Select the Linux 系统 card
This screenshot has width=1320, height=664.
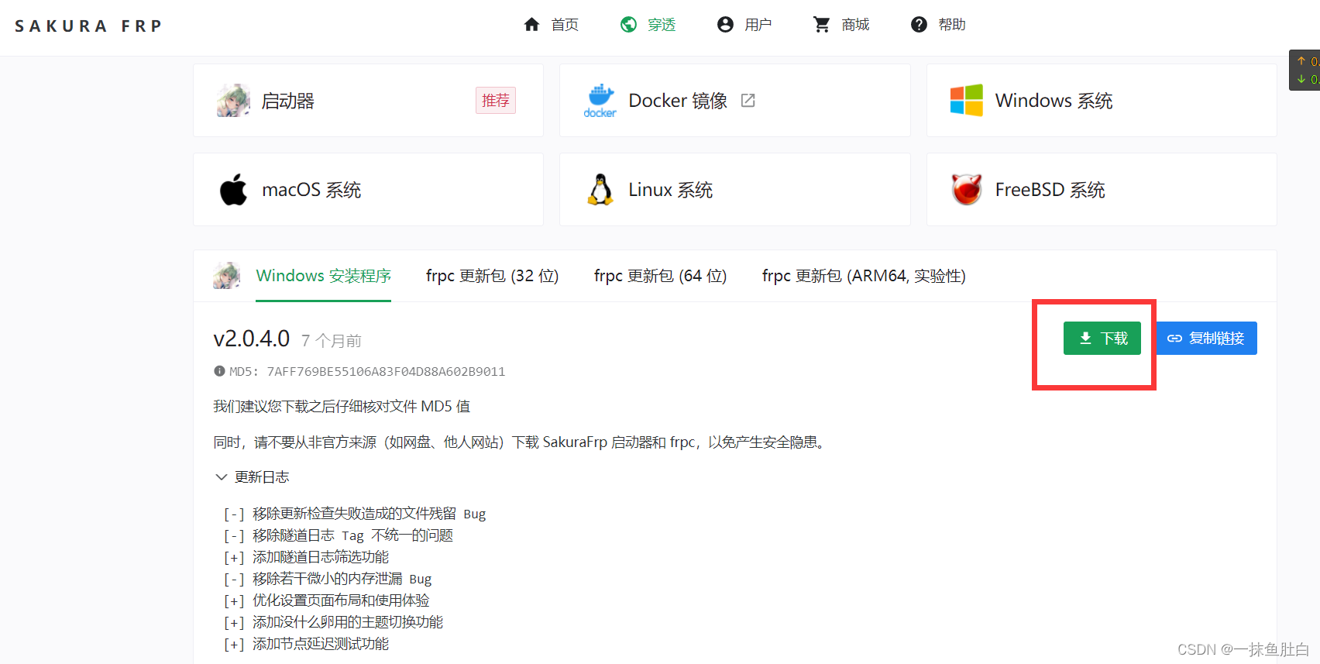[x=734, y=190]
